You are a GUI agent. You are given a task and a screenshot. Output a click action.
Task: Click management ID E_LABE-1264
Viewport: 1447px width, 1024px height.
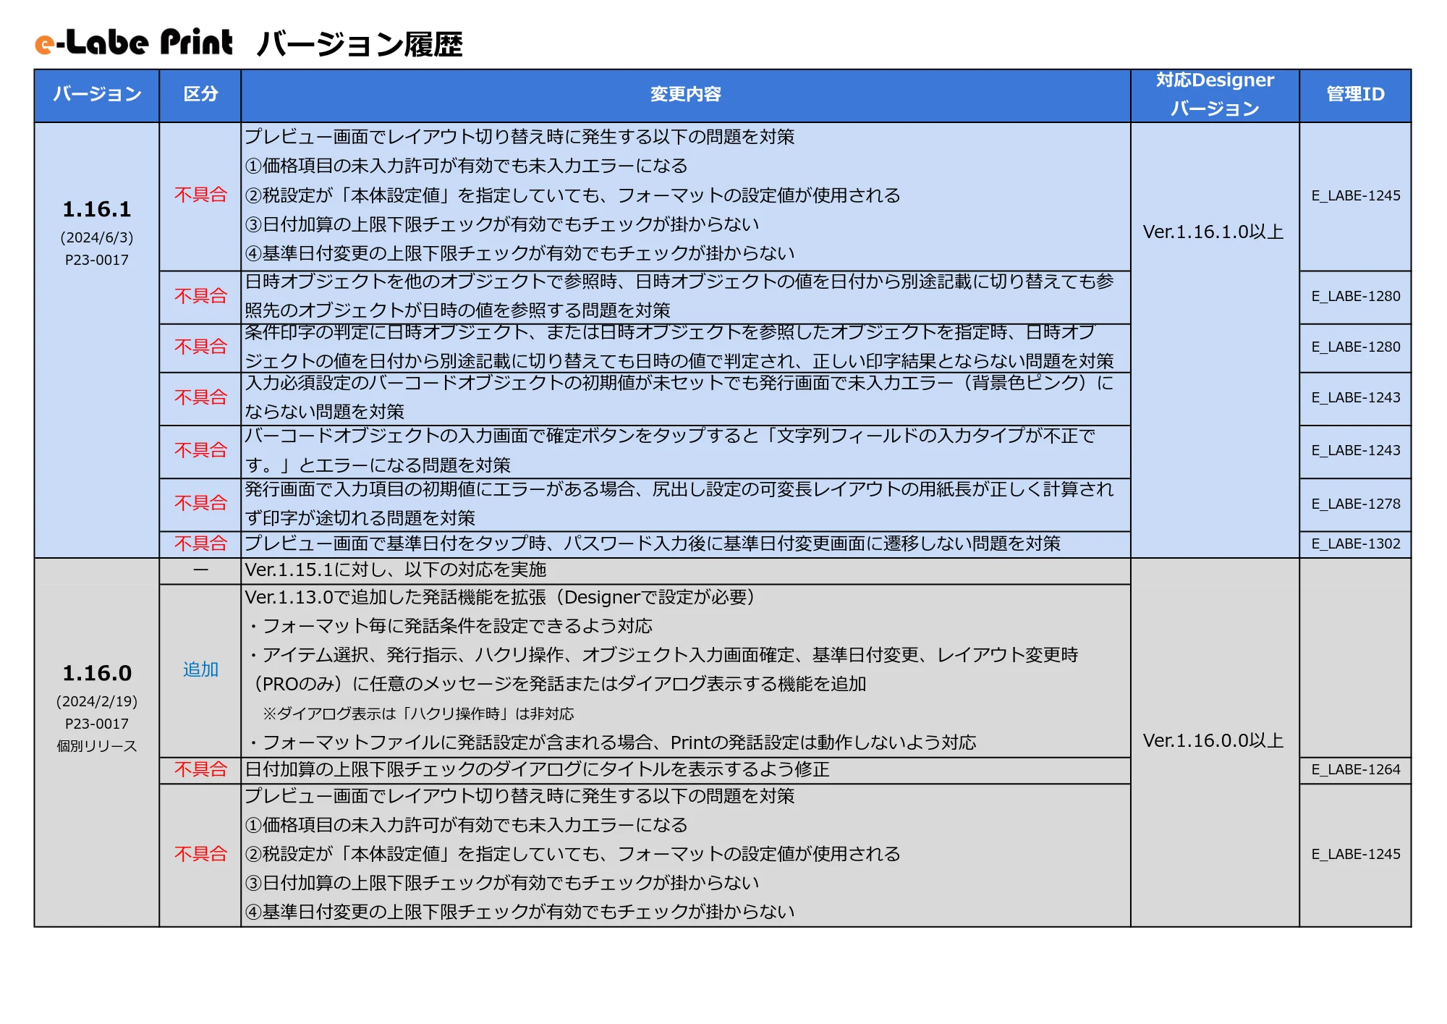(x=1356, y=770)
